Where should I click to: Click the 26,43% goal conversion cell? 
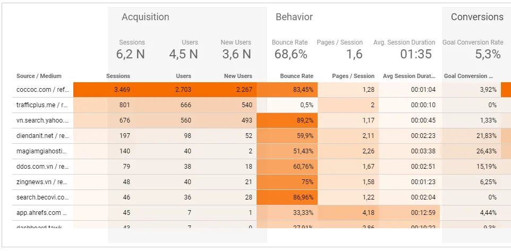coord(470,151)
